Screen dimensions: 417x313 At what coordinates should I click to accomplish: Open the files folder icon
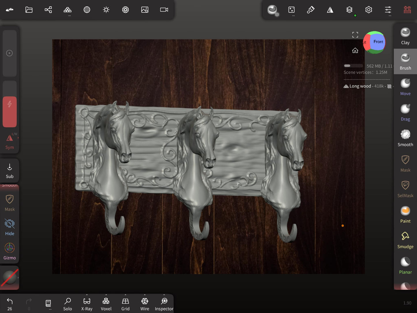point(29,10)
